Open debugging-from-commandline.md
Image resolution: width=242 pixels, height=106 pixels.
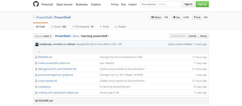(57, 69)
